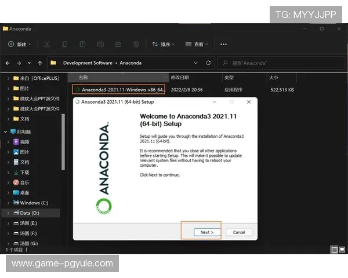Image resolution: width=348 pixels, height=278 pixels.
Task: Select 桌面 (Desktop) under This PC
Action: point(21,193)
